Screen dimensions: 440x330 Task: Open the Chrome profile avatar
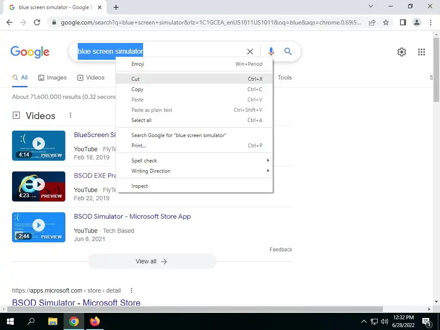click(x=417, y=22)
